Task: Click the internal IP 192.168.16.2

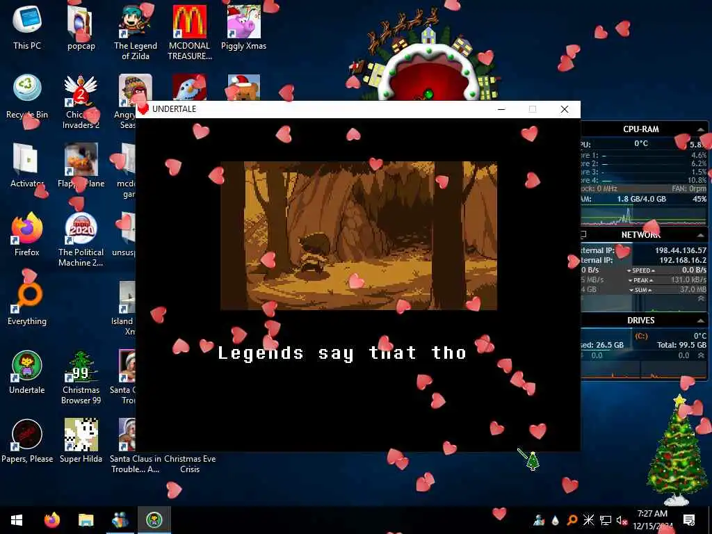Action: click(683, 260)
